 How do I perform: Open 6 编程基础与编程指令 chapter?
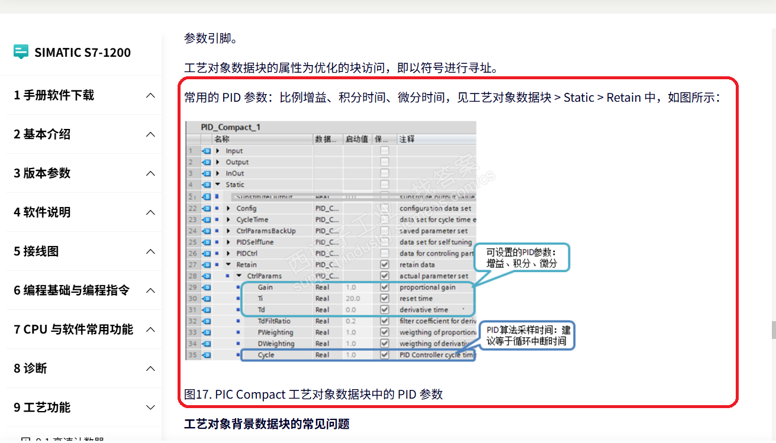(72, 290)
